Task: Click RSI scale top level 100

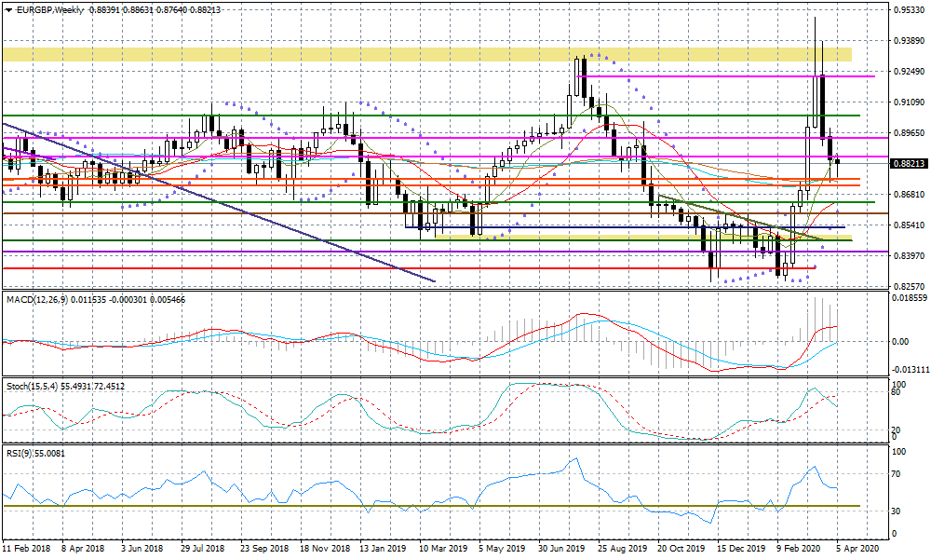Action: coord(899,452)
